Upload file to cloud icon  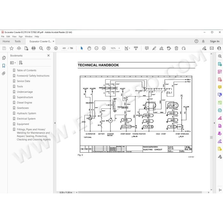tap(19, 48)
